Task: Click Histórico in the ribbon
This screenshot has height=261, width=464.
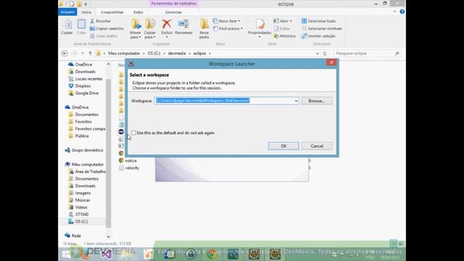Action: [x=284, y=36]
